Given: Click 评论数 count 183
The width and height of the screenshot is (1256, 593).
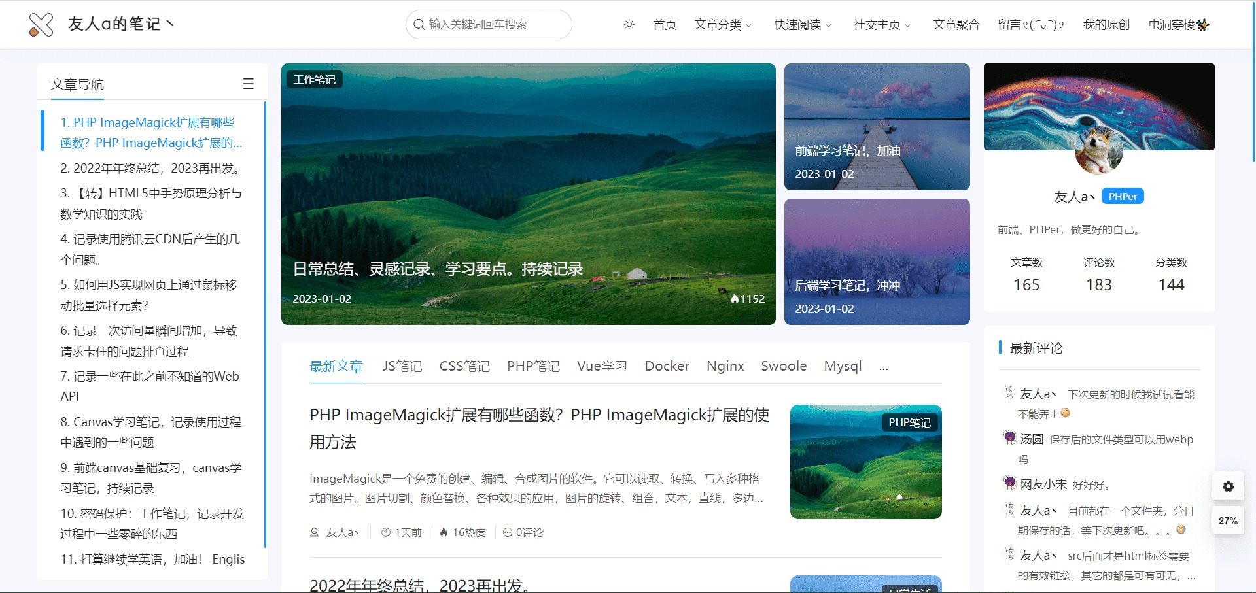Looking at the screenshot, I should click(x=1099, y=285).
